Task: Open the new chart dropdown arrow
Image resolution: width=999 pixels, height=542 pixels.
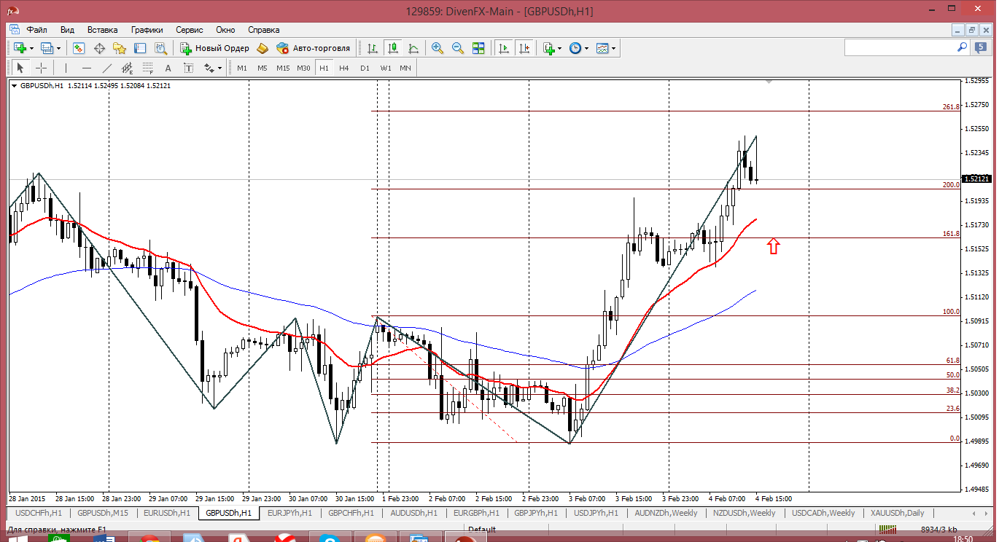Action: pos(31,48)
